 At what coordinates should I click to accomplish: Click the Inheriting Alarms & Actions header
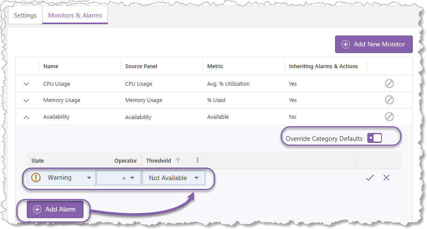coord(323,66)
